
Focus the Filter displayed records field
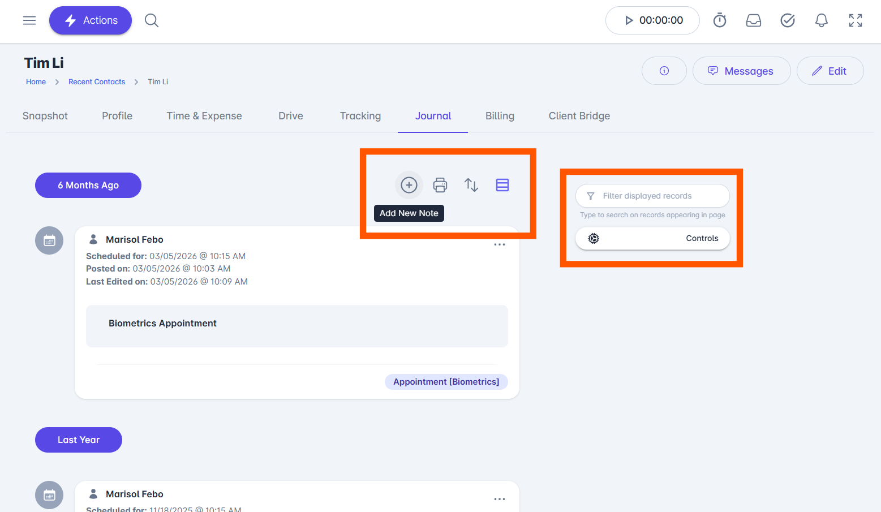652,196
